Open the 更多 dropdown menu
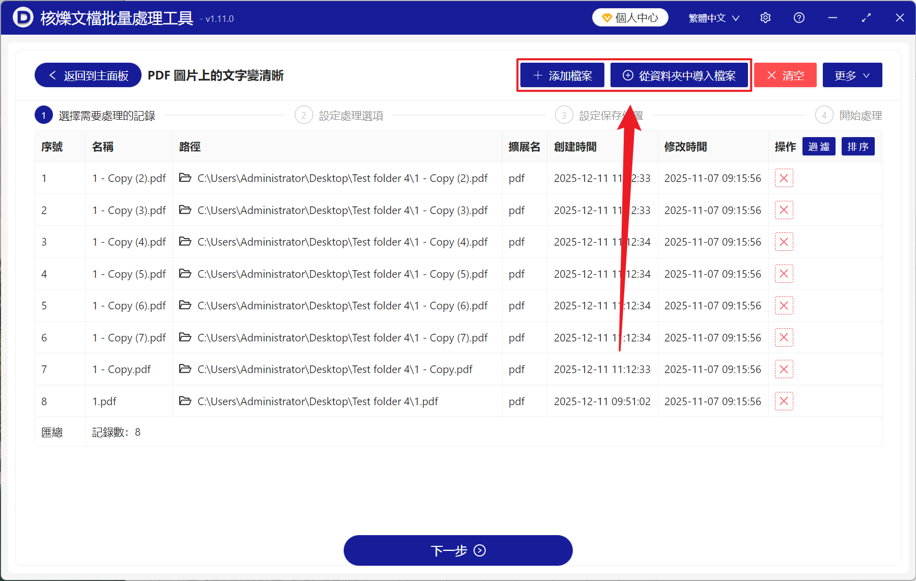The width and height of the screenshot is (916, 581). [852, 75]
